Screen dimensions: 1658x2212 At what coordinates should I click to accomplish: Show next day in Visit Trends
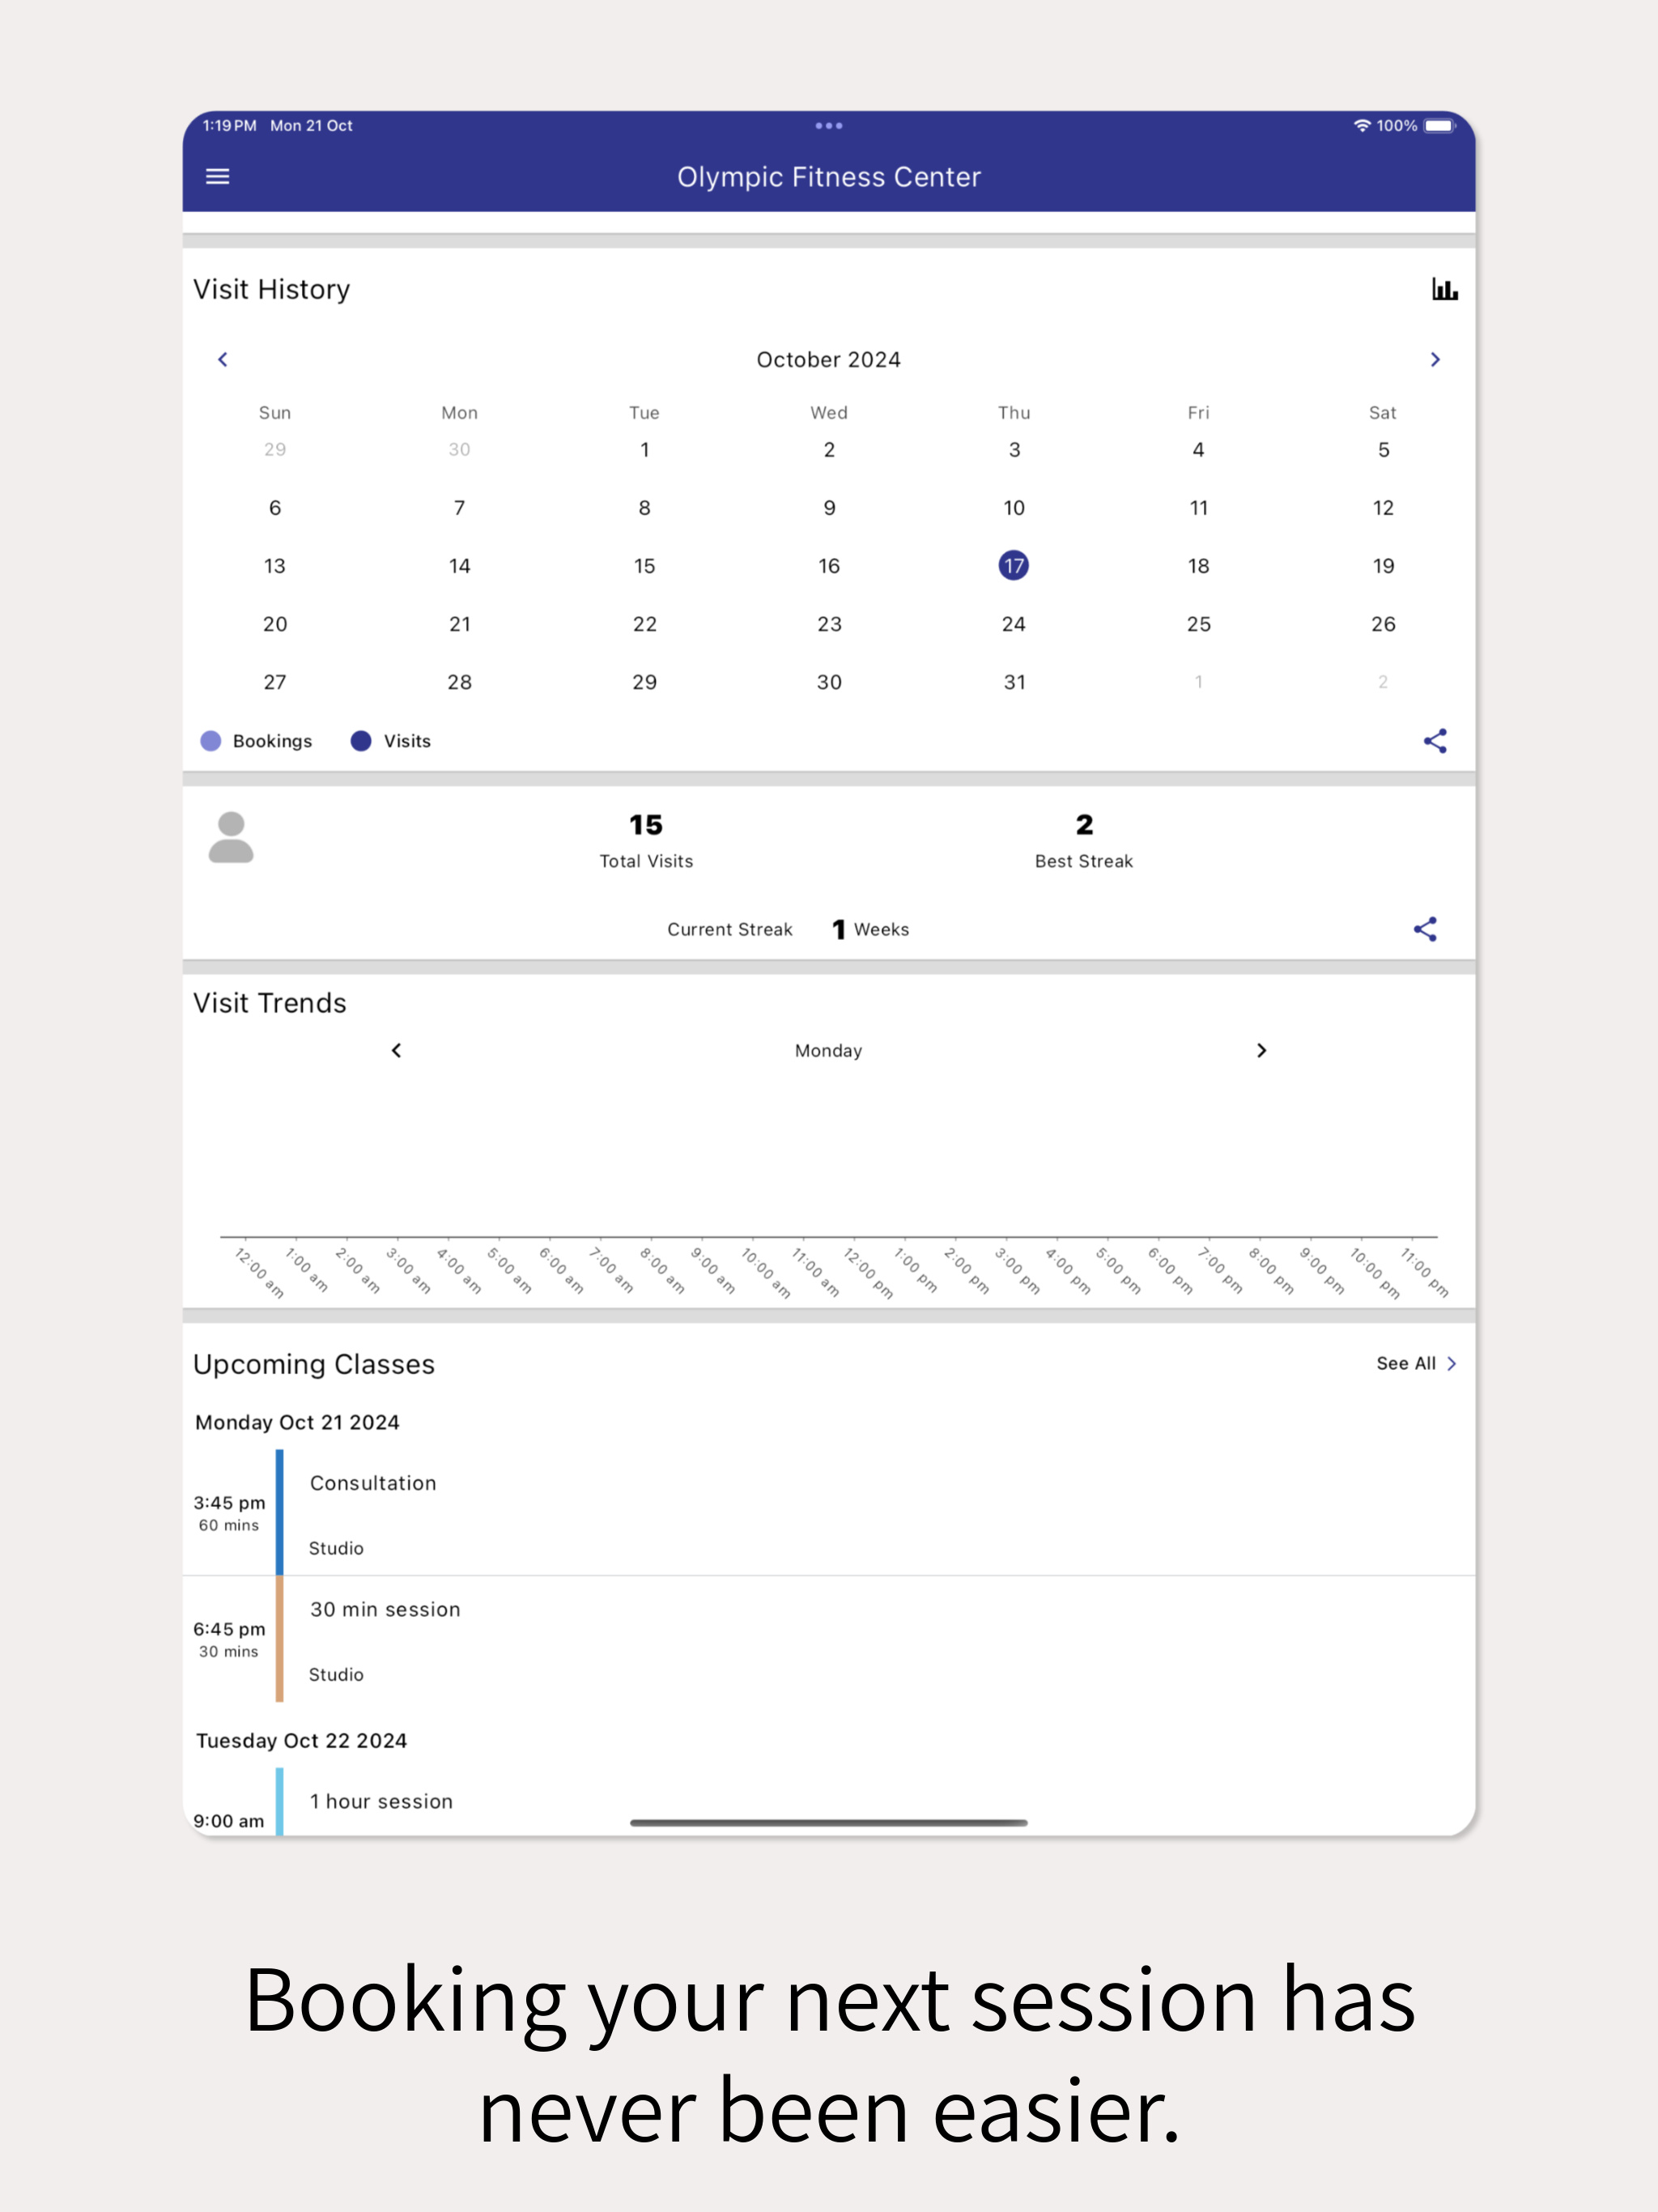pos(1261,1050)
